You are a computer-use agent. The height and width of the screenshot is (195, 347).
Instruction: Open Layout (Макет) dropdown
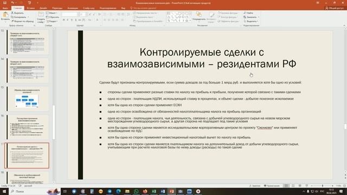[x=52, y=13]
